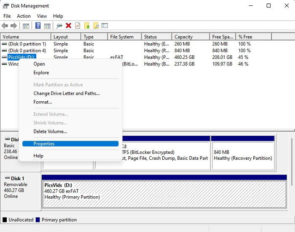This screenshot has width=295, height=232.
Task: Click the 208.01 GB free space cell
Action: 222,57
